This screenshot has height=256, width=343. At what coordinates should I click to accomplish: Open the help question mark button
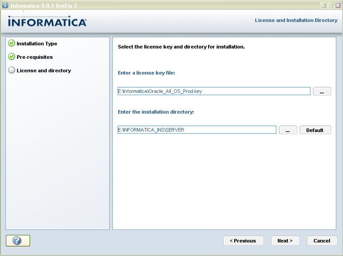pos(18,241)
